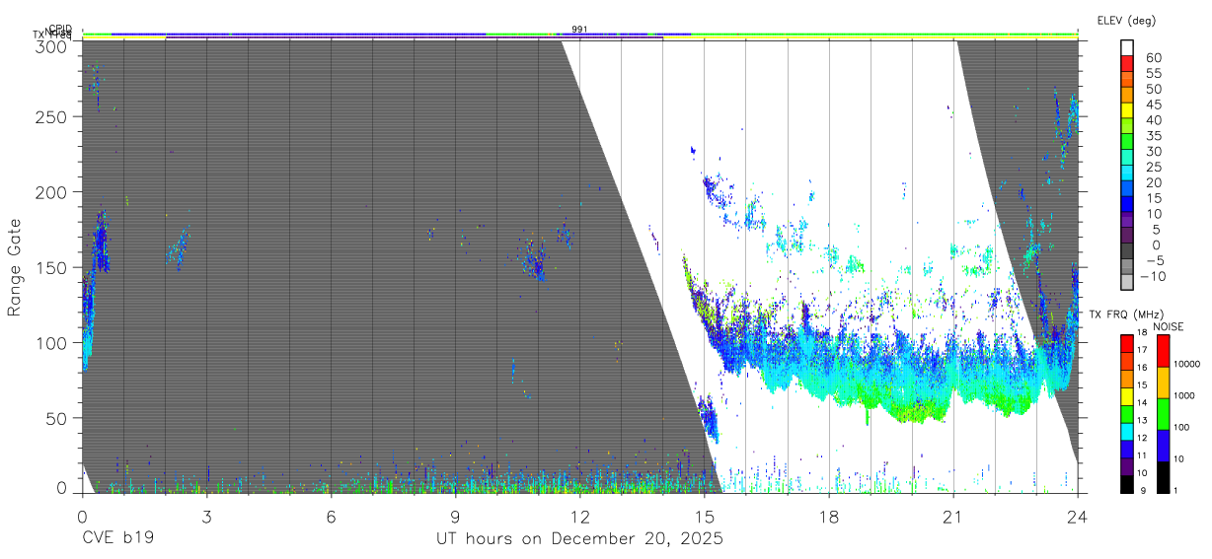
Task: Click the '991' CPID value at top
Action: point(579,30)
